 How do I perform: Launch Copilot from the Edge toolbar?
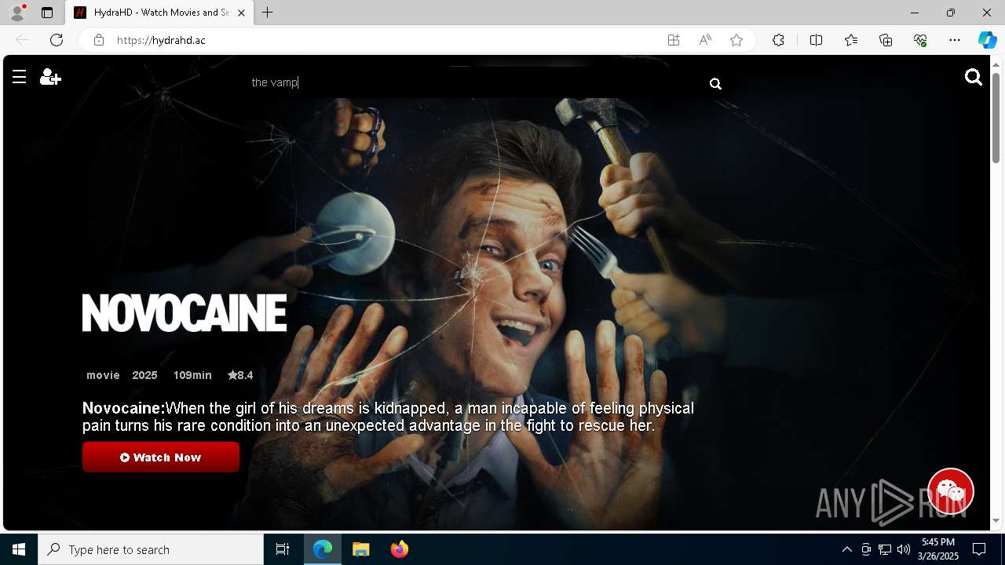pyautogui.click(x=987, y=40)
